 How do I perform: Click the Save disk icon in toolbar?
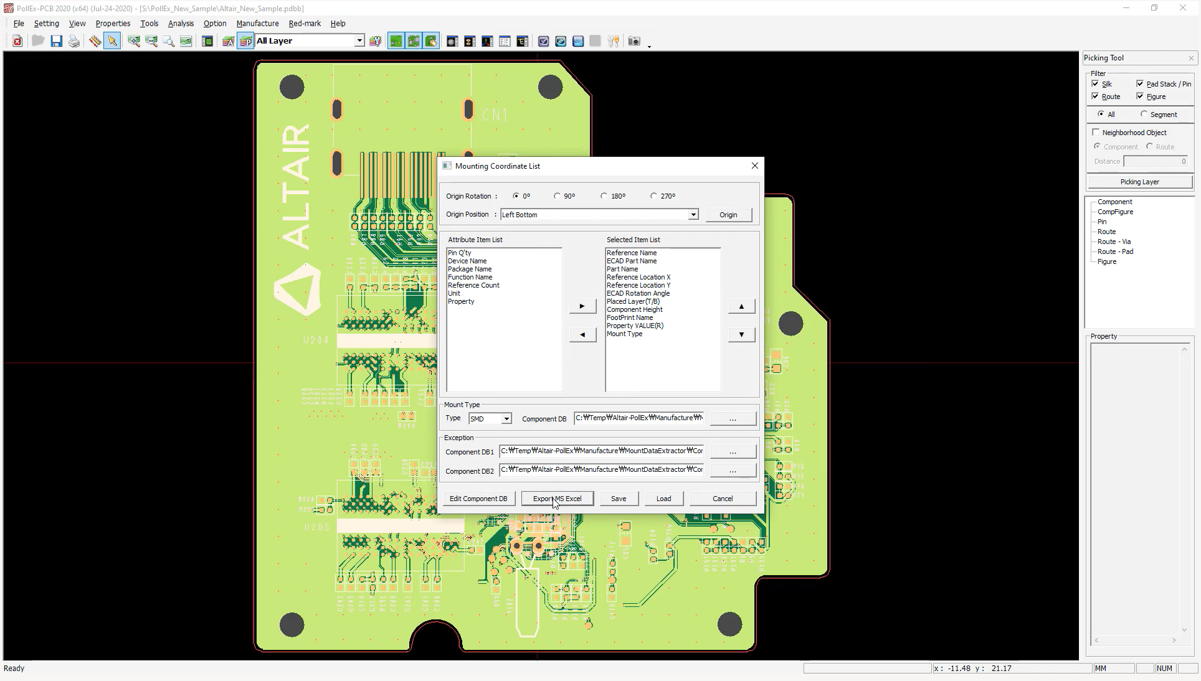pyautogui.click(x=56, y=41)
